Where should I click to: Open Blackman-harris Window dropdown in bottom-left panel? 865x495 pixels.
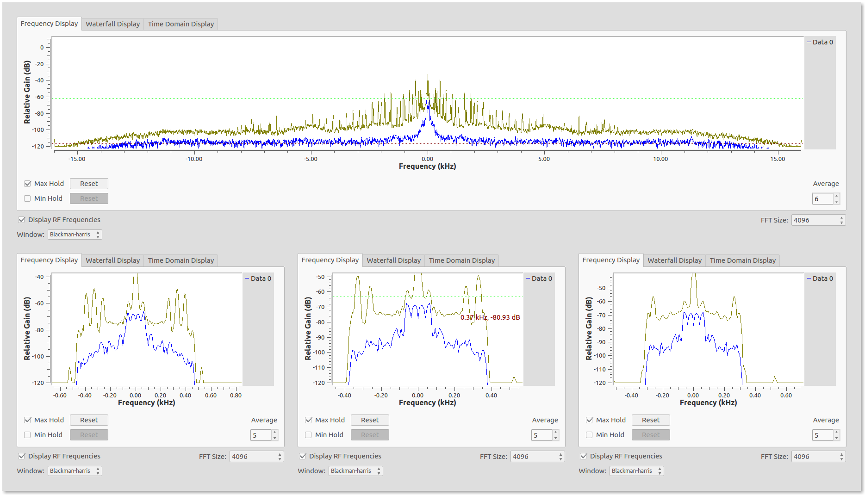coord(75,471)
